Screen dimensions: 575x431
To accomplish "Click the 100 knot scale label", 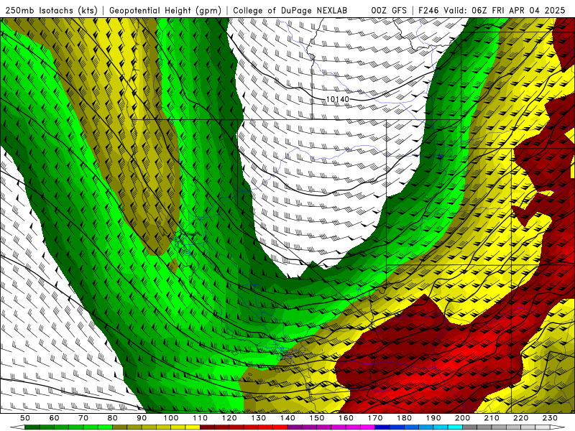I will point(171,418).
